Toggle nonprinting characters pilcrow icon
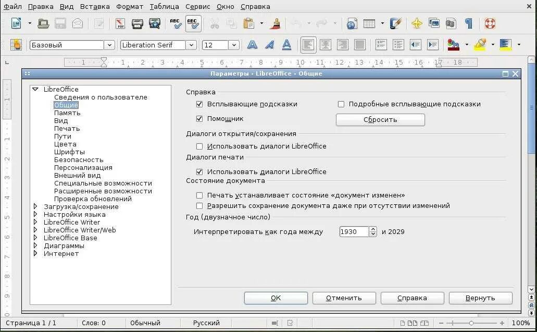The height and width of the screenshot is (332, 537). click(468, 23)
